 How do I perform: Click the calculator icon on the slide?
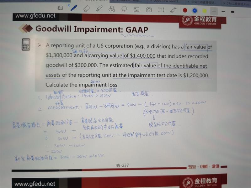26,44
